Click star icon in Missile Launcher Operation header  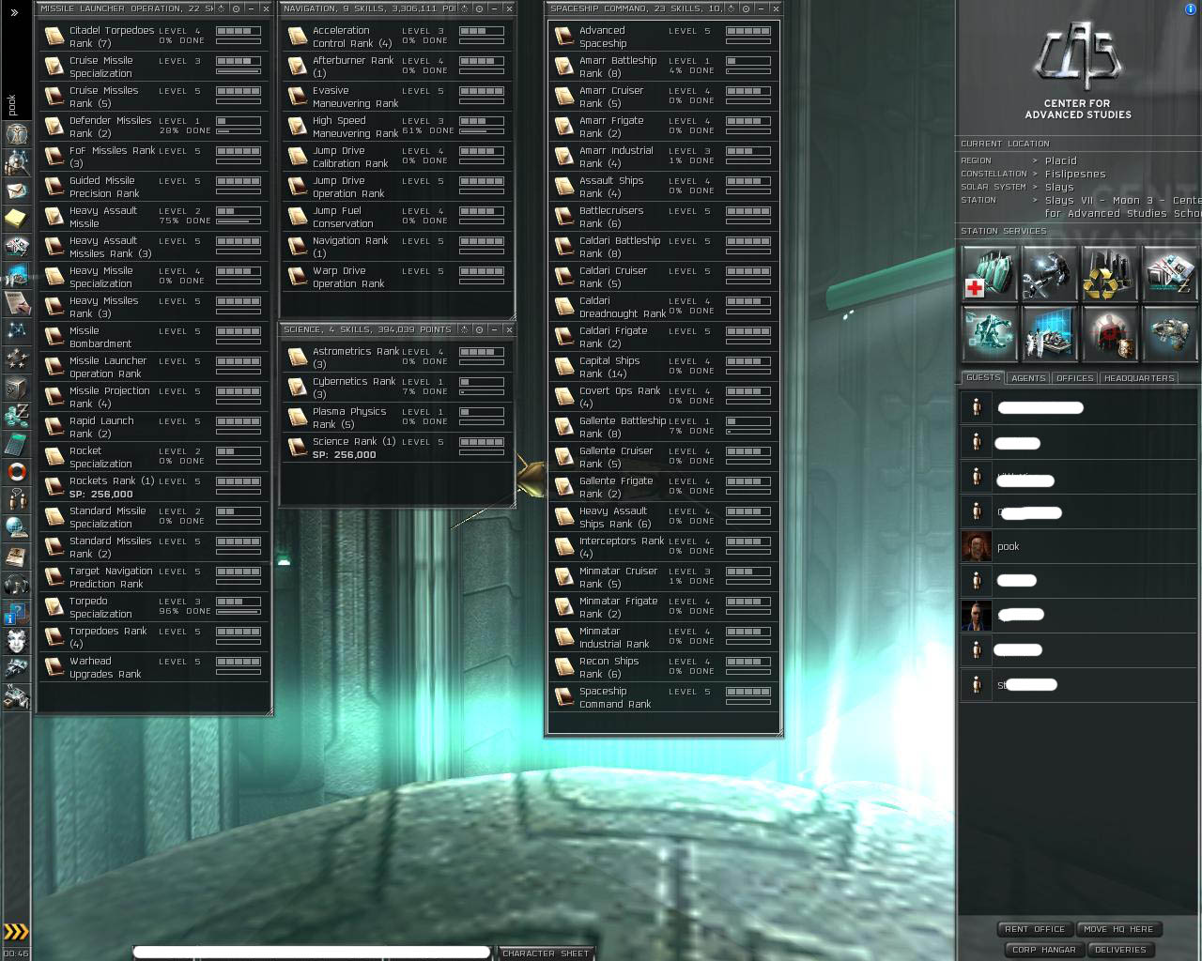(x=221, y=8)
